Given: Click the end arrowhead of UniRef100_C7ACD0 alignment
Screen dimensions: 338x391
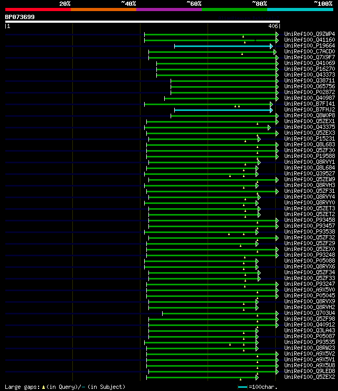Looking at the screenshot, I should click(x=275, y=52).
